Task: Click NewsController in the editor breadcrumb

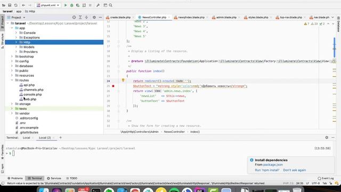Action: (x=174, y=132)
